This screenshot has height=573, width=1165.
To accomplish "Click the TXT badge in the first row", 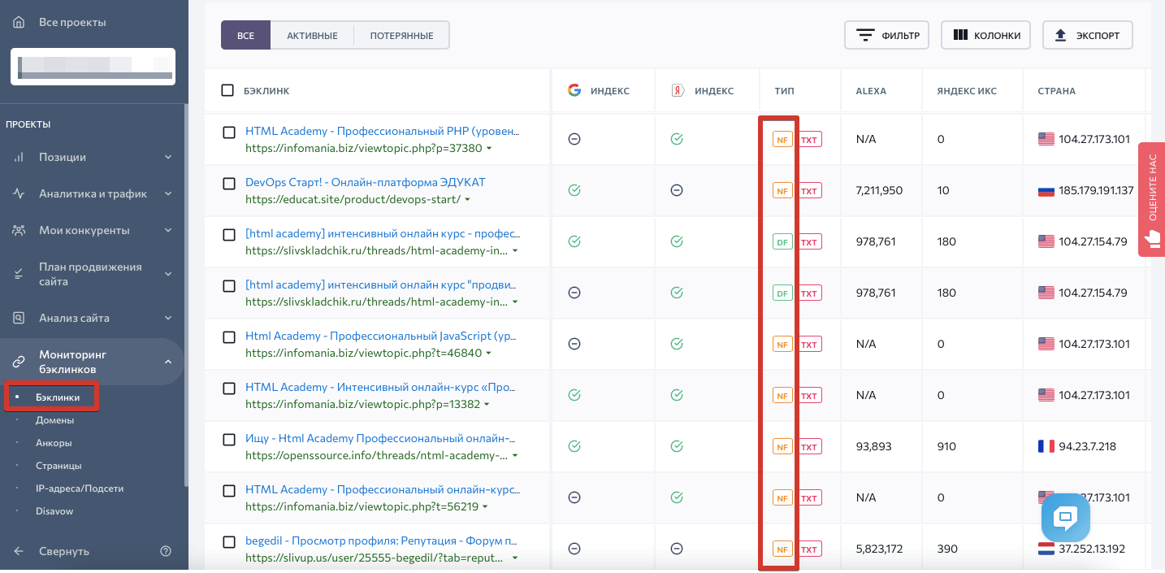I will pos(809,140).
